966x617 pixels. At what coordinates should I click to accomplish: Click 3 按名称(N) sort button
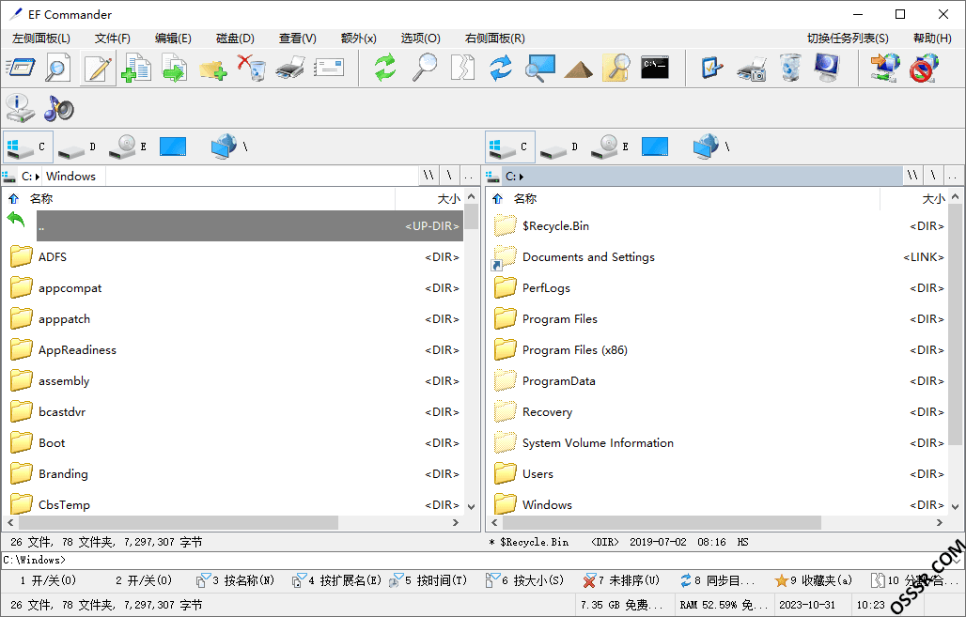[235, 580]
